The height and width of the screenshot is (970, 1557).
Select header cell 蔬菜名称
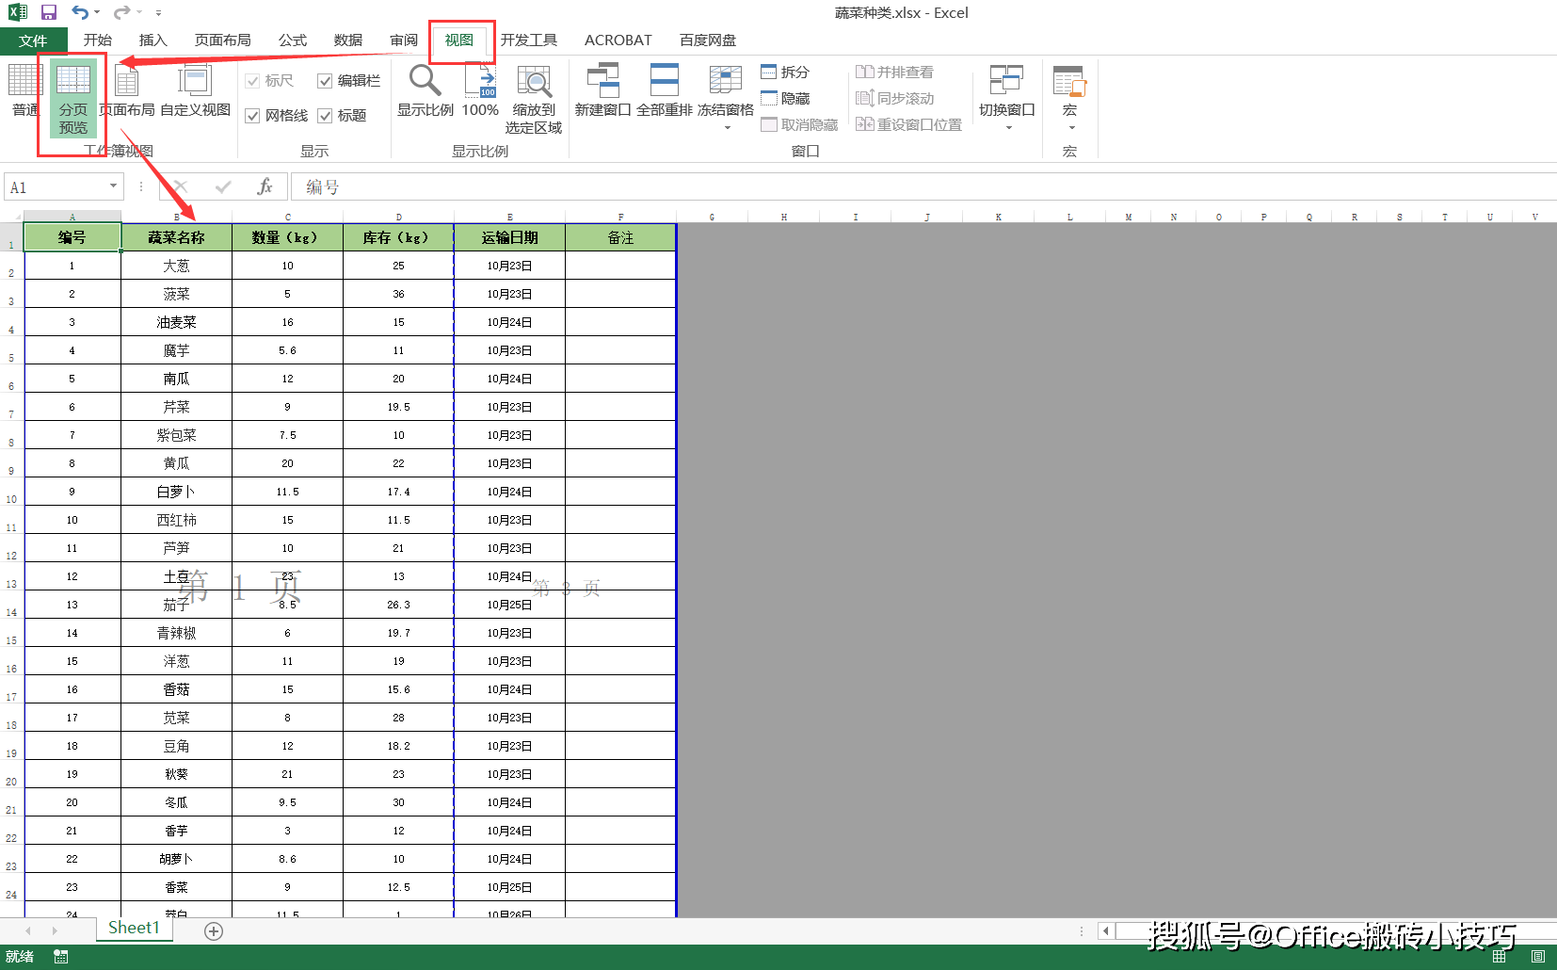click(176, 237)
